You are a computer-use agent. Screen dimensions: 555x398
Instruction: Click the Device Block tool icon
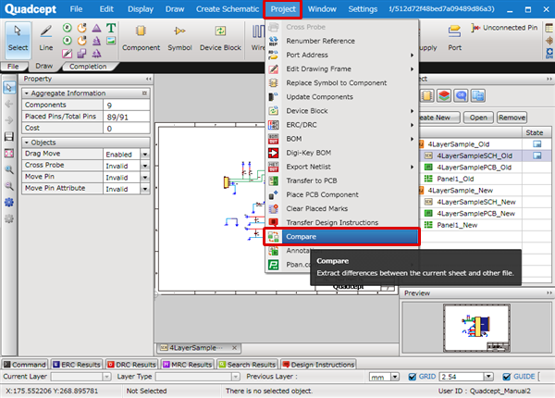point(220,31)
